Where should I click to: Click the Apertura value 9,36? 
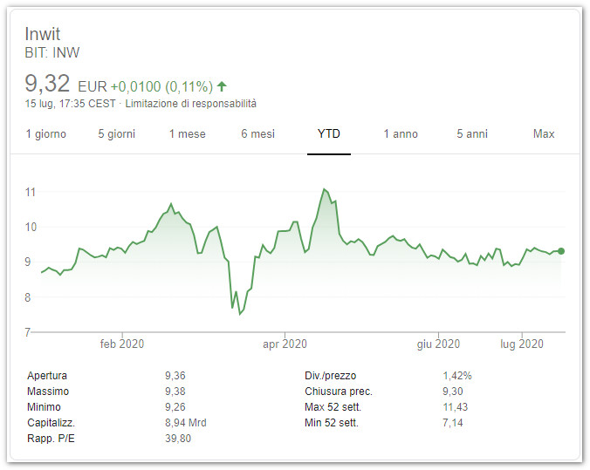[x=175, y=376]
